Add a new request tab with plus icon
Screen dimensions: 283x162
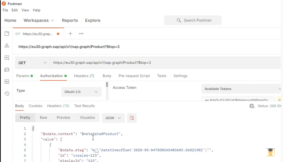pyautogui.click(x=70, y=34)
